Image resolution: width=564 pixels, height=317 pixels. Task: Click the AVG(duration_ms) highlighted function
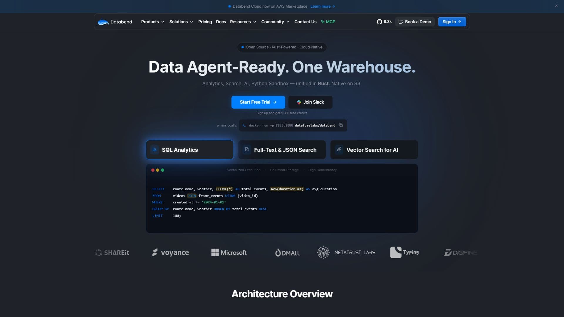tap(287, 189)
